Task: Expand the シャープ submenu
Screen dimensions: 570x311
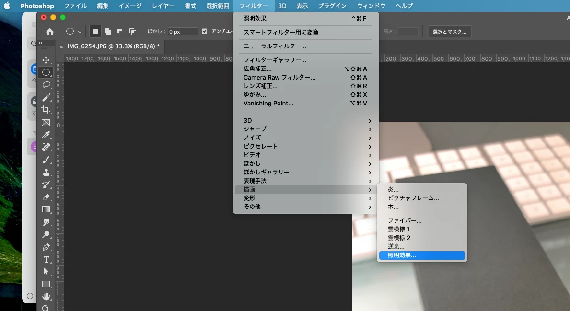Action: [306, 129]
